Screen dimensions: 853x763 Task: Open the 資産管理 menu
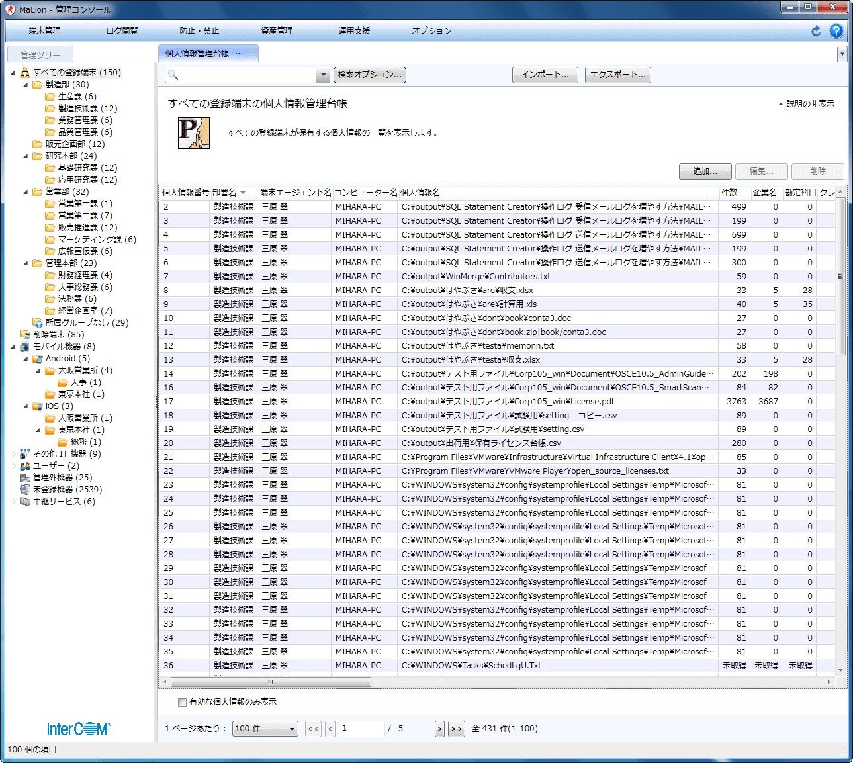coord(277,31)
